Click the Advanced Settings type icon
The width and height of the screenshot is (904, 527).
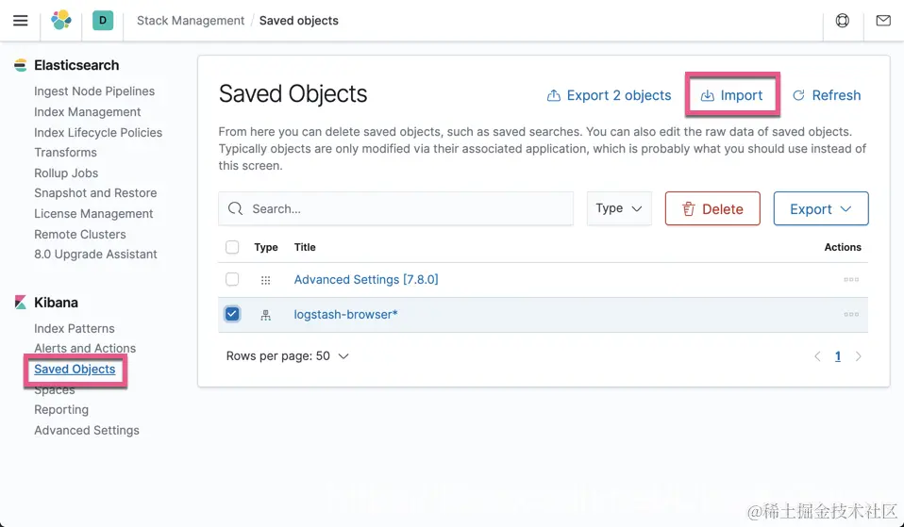(265, 280)
